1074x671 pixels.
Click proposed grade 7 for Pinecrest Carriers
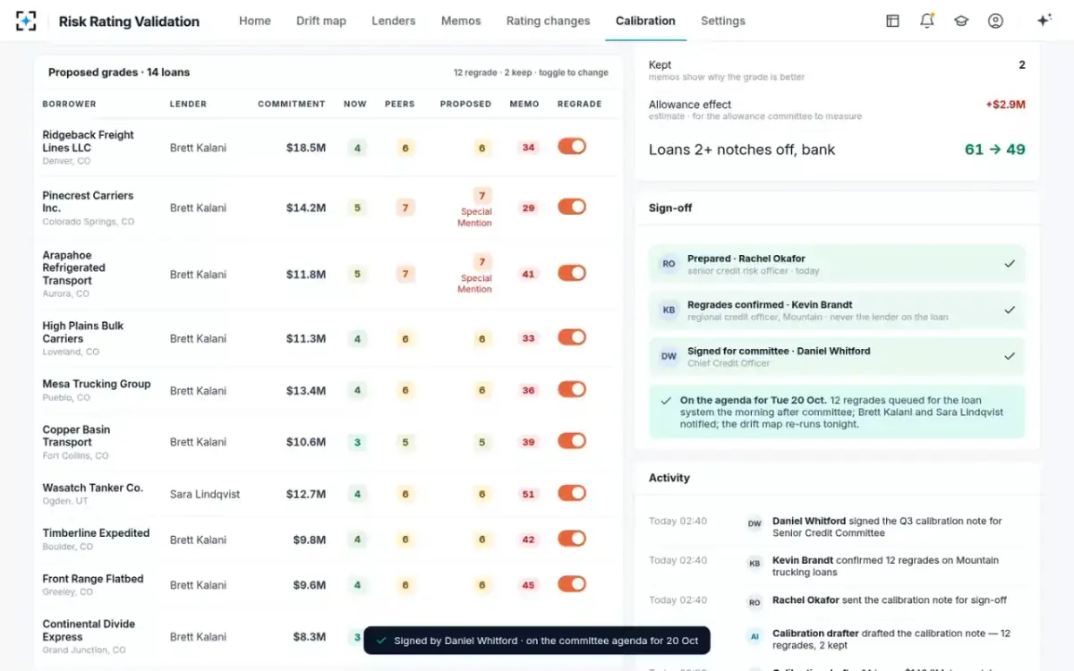482,195
